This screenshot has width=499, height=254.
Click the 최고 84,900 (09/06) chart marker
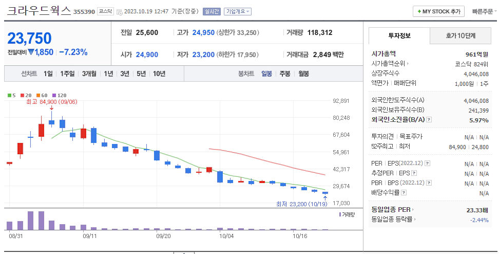tap(51, 102)
